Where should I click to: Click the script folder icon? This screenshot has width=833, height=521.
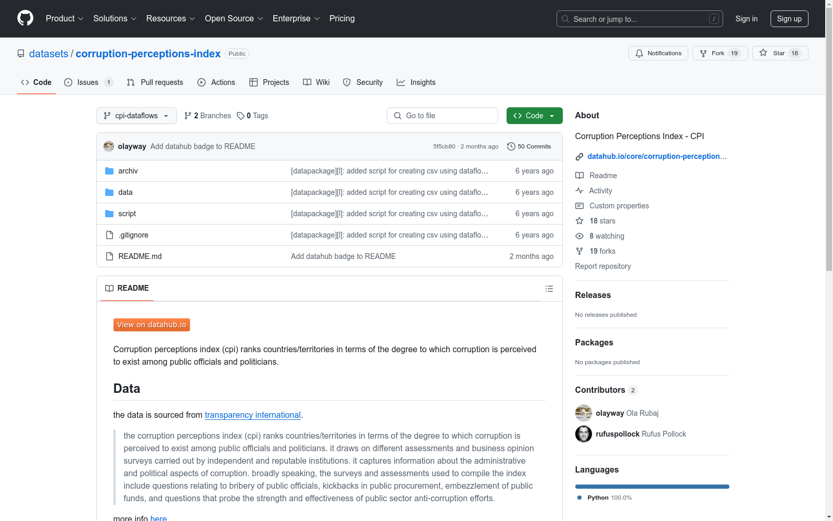[109, 214]
